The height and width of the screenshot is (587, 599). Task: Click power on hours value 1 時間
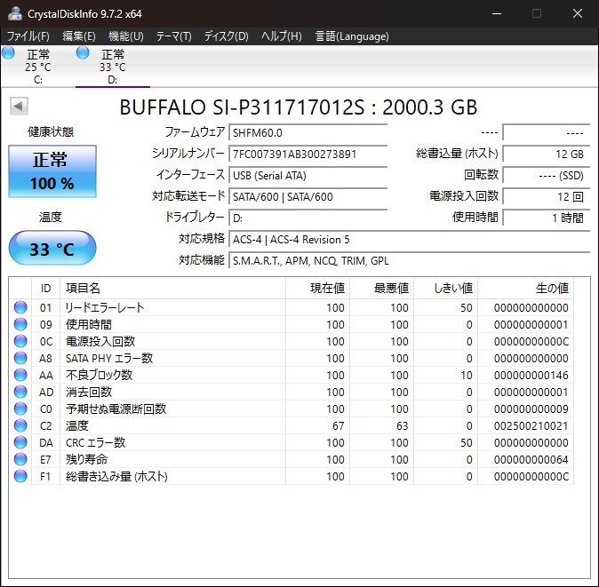[x=547, y=218]
